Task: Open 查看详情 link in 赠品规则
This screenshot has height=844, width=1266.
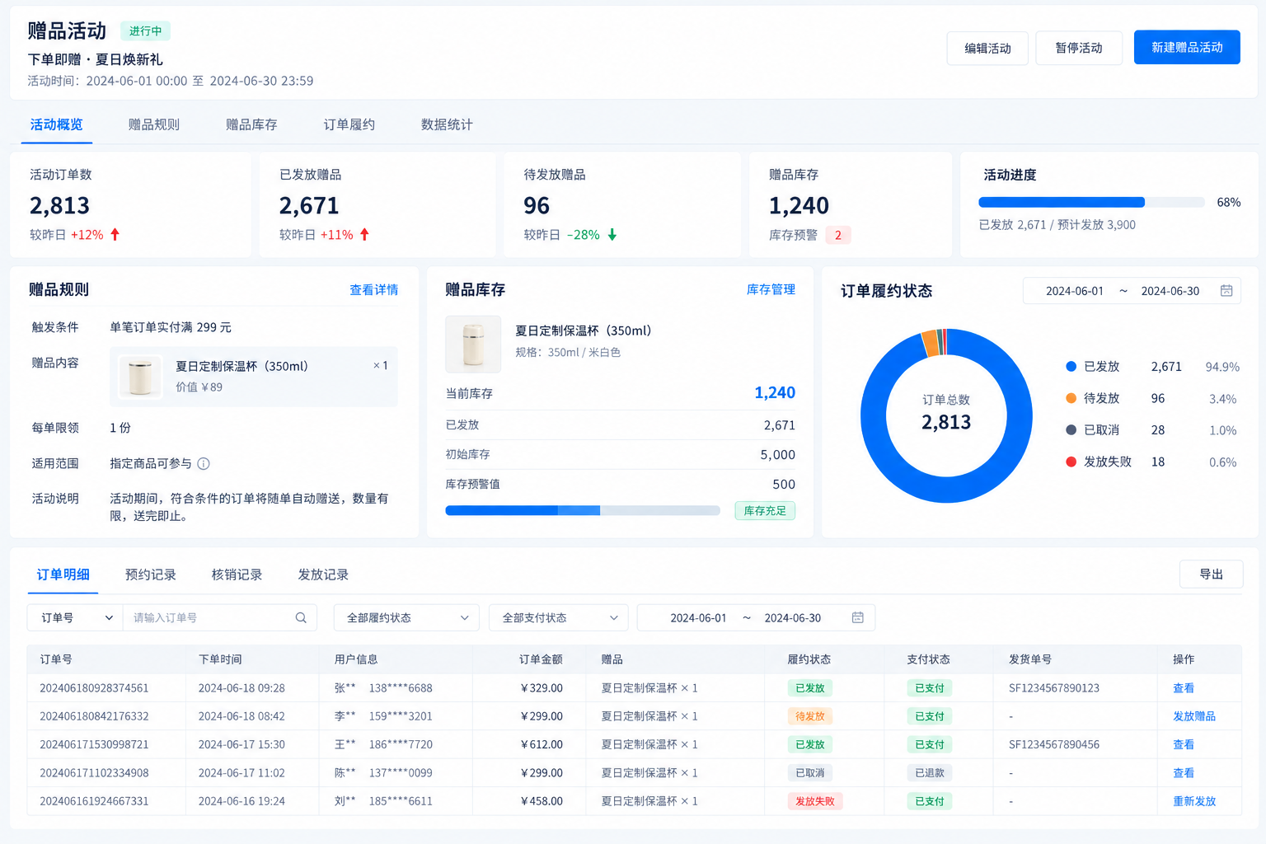Action: [373, 290]
